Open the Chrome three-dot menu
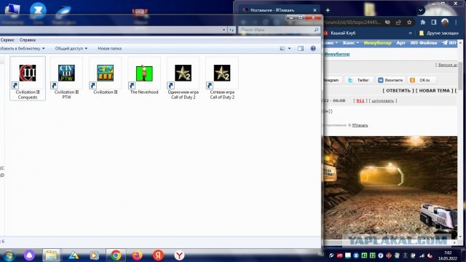This screenshot has width=466, height=262. [x=456, y=23]
